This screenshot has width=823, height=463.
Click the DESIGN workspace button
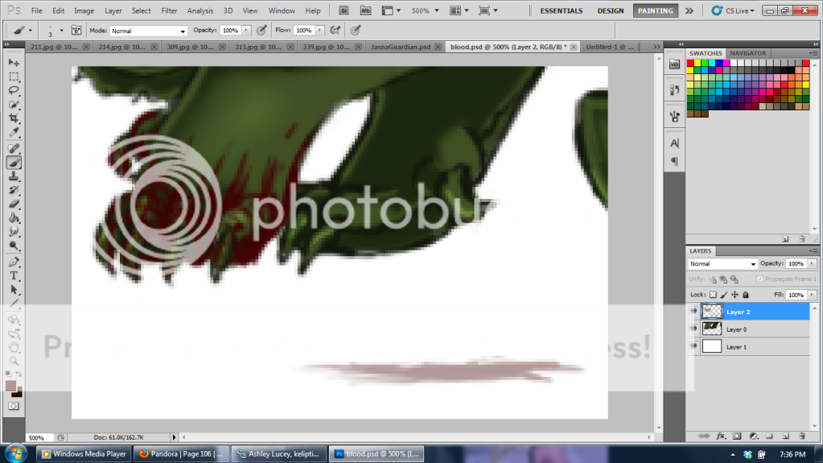point(611,11)
